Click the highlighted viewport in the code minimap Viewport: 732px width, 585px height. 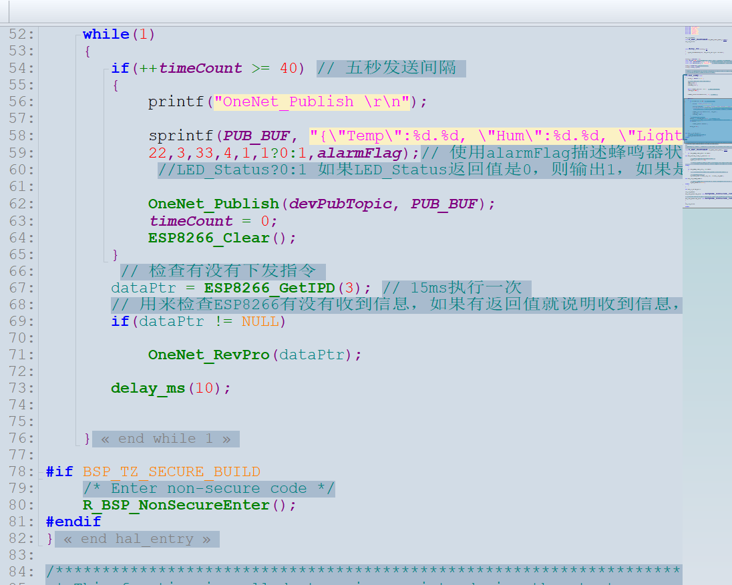click(x=707, y=108)
